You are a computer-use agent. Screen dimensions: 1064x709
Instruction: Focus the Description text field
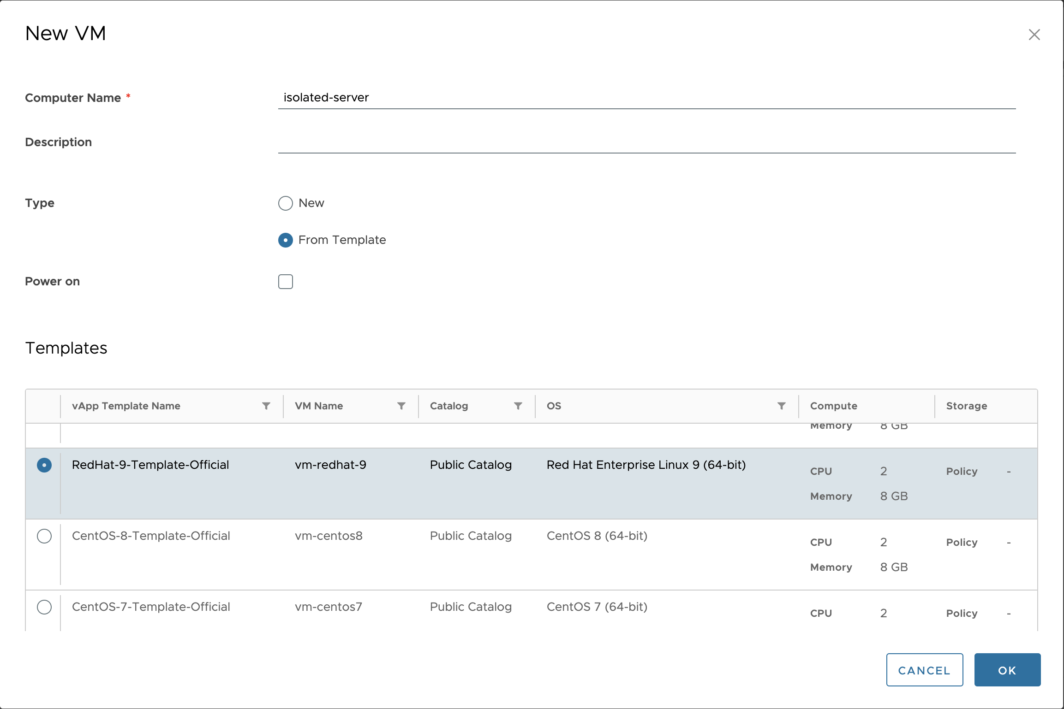tap(646, 142)
